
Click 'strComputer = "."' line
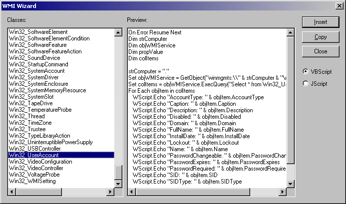click(149, 71)
